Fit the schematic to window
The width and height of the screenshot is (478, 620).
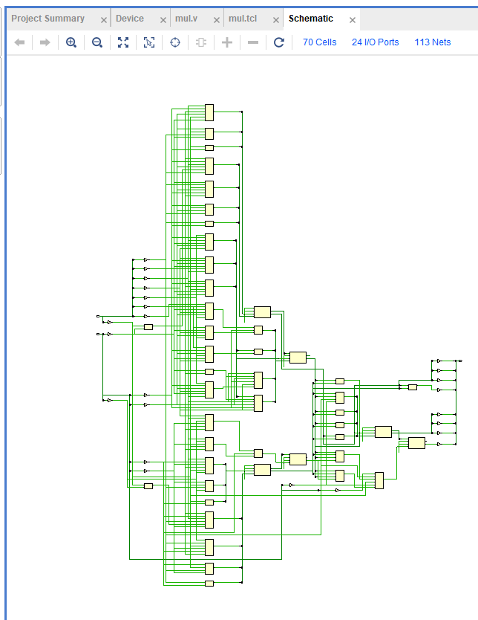point(123,42)
